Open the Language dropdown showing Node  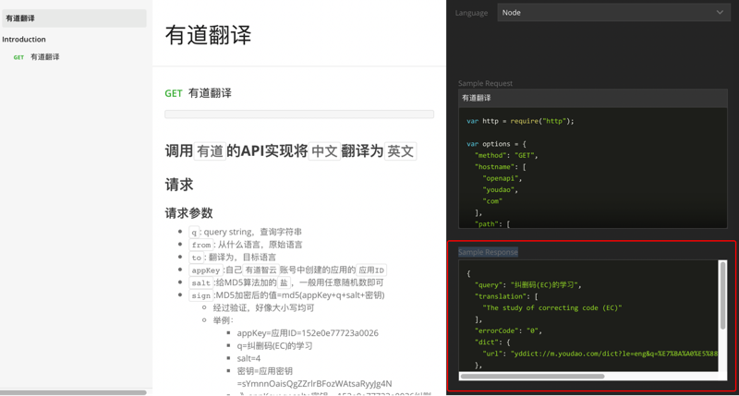coord(613,13)
